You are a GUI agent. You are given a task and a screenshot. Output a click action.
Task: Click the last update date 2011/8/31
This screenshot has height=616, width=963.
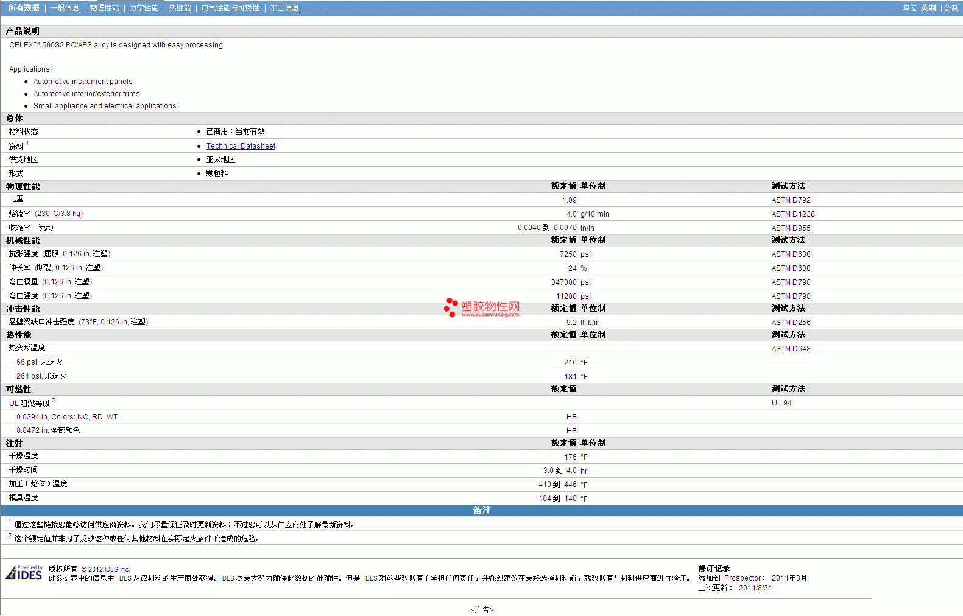755,588
